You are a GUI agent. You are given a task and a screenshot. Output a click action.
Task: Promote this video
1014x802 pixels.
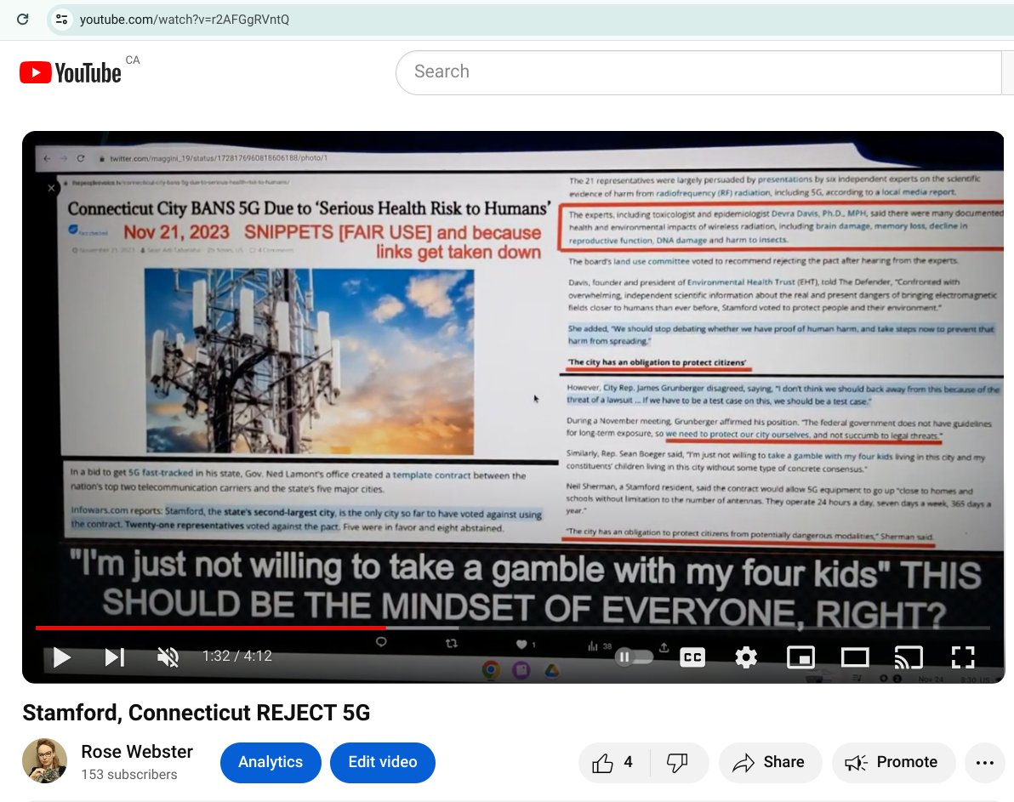893,763
